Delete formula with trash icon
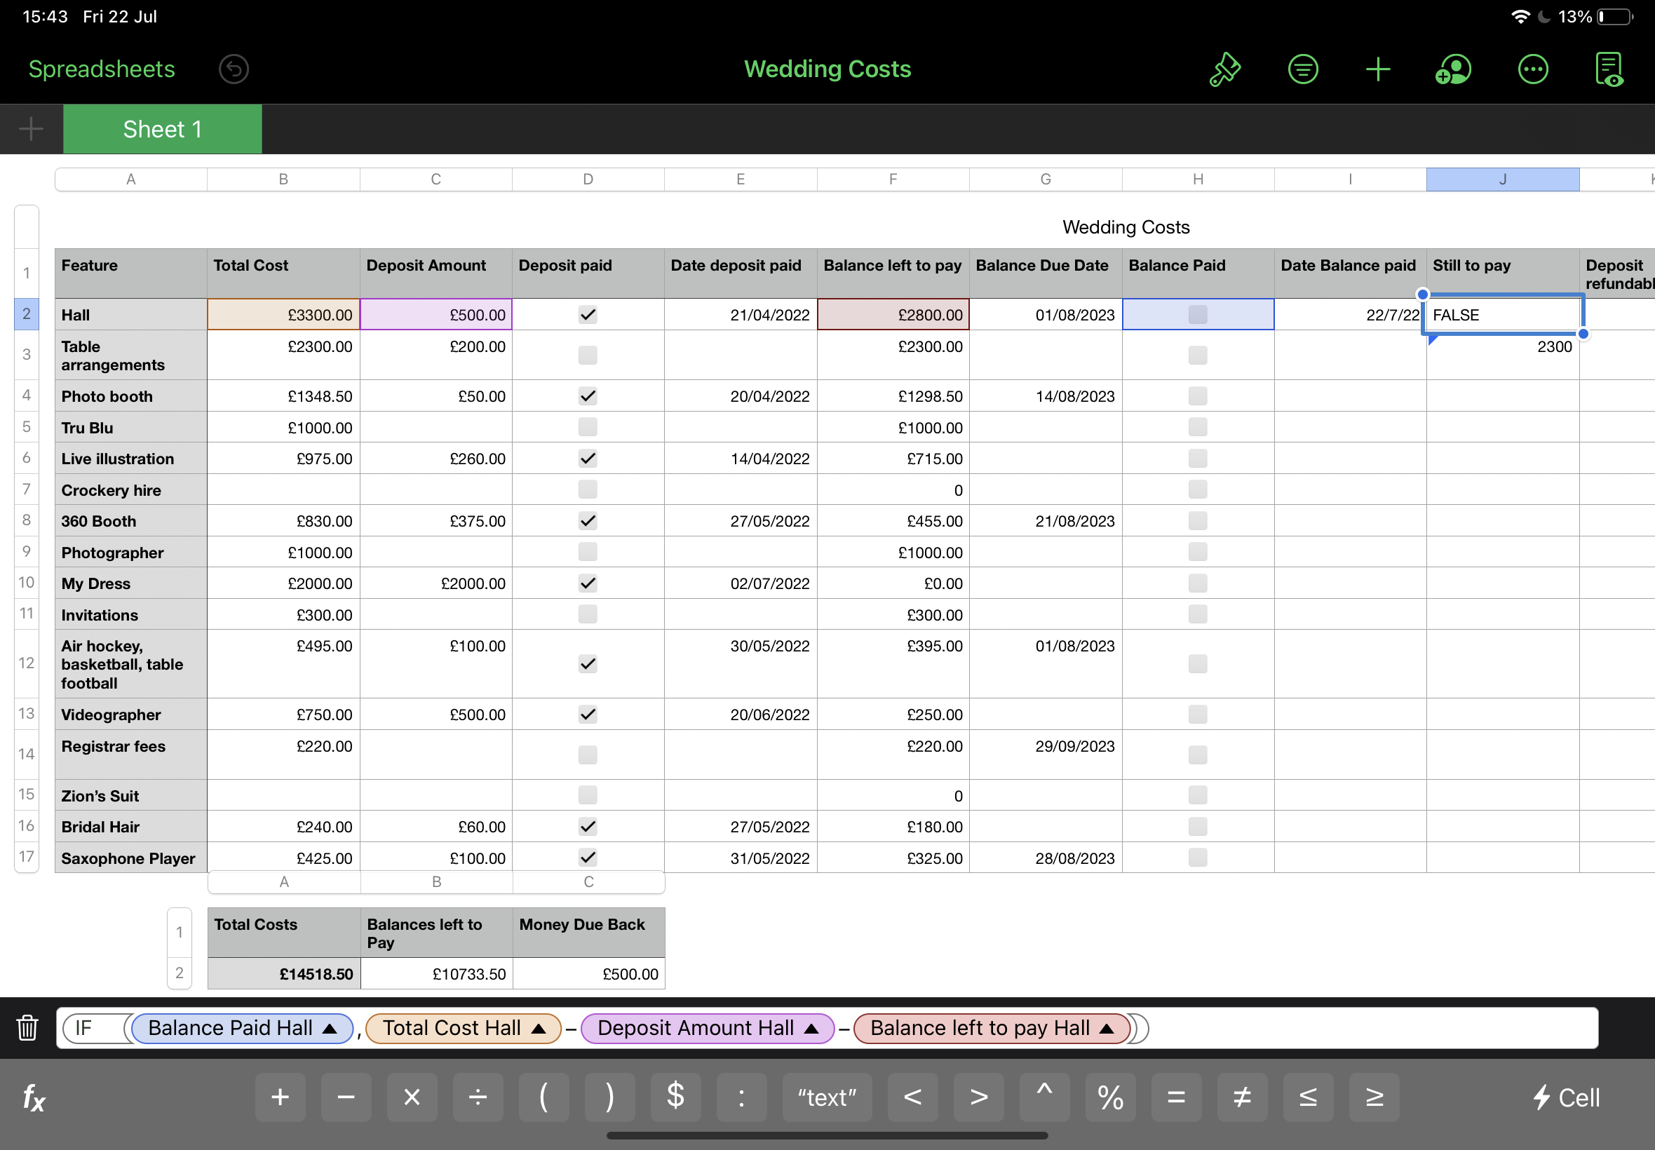The height and width of the screenshot is (1150, 1655). [27, 1027]
